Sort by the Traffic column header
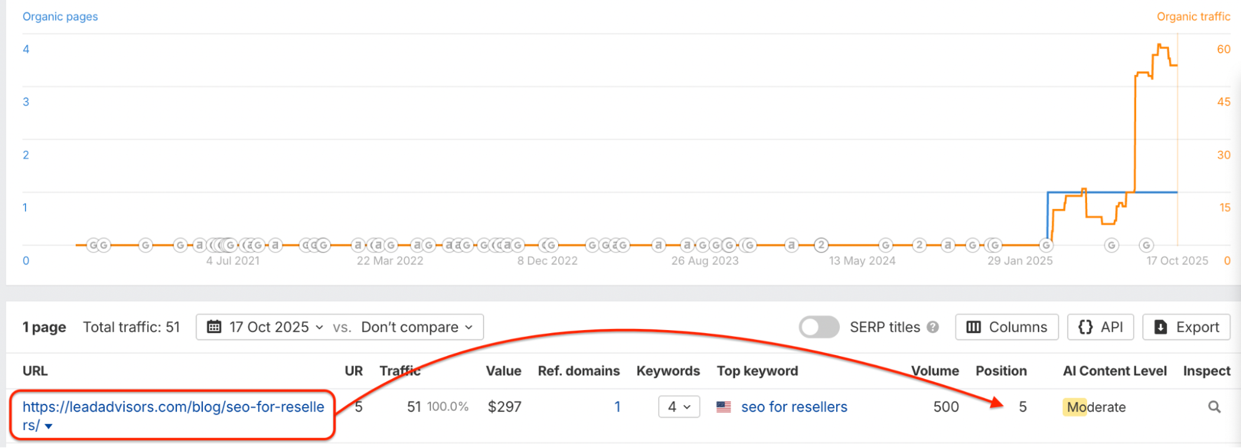 pos(400,371)
